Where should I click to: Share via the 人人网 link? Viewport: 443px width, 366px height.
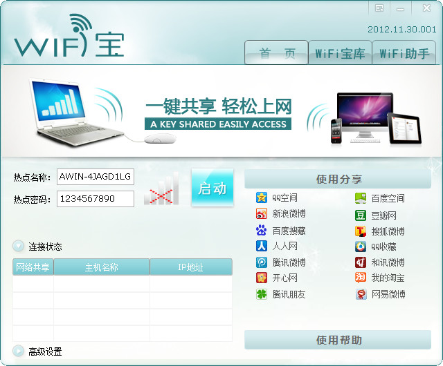pos(284,246)
